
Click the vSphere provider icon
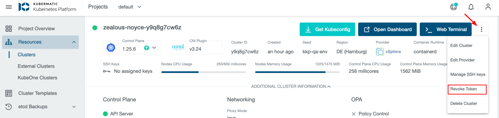coord(380,52)
